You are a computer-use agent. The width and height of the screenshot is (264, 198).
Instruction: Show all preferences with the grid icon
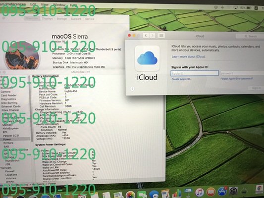click(x=161, y=36)
